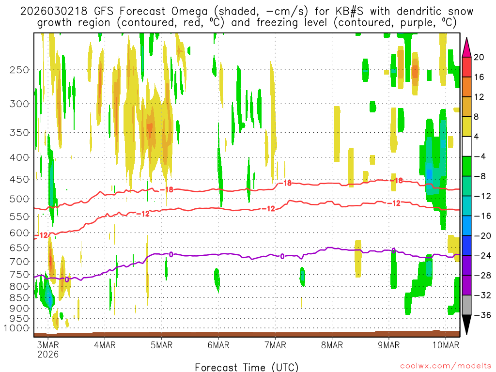
Task: Click the 1000 pressure level label
Action: pyautogui.click(x=17, y=328)
